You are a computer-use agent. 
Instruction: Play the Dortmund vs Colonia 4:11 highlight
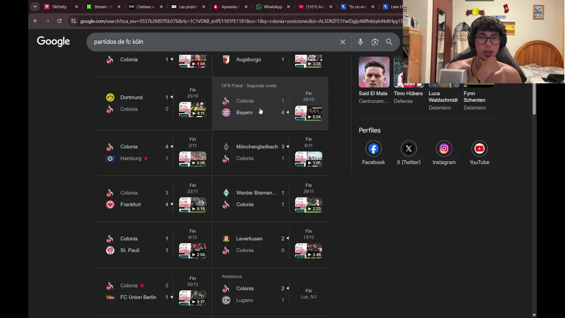(192, 110)
